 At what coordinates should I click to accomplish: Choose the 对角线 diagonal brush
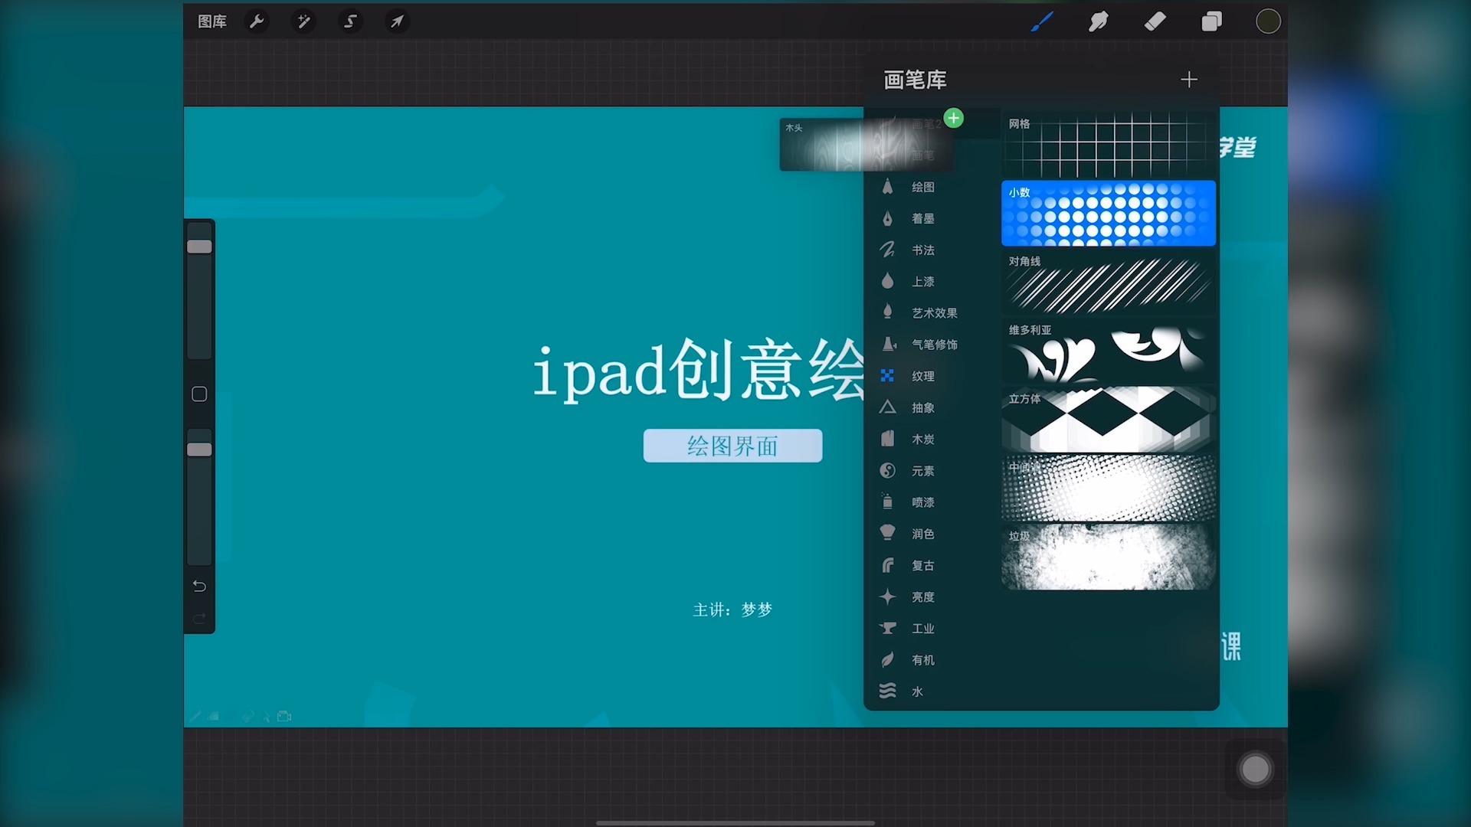[x=1109, y=282]
